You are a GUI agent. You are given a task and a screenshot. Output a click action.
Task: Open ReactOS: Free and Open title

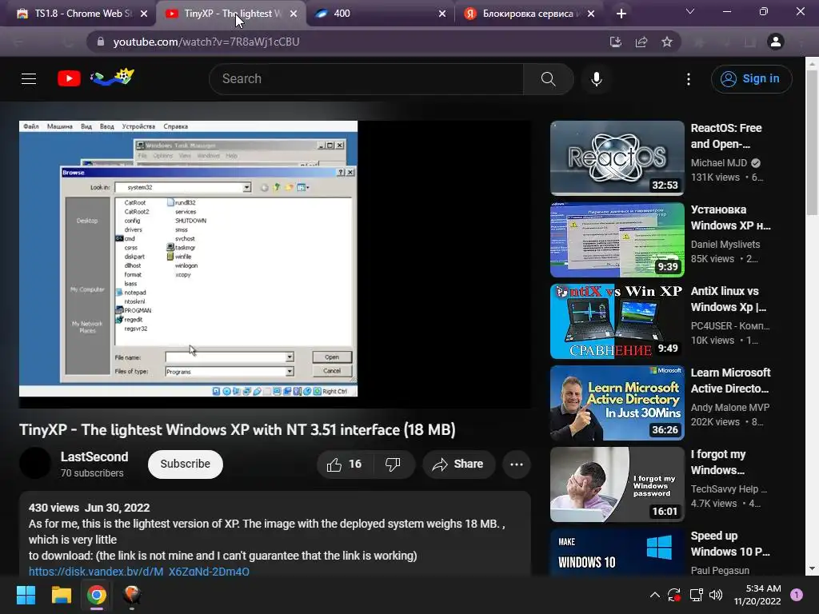726,136
